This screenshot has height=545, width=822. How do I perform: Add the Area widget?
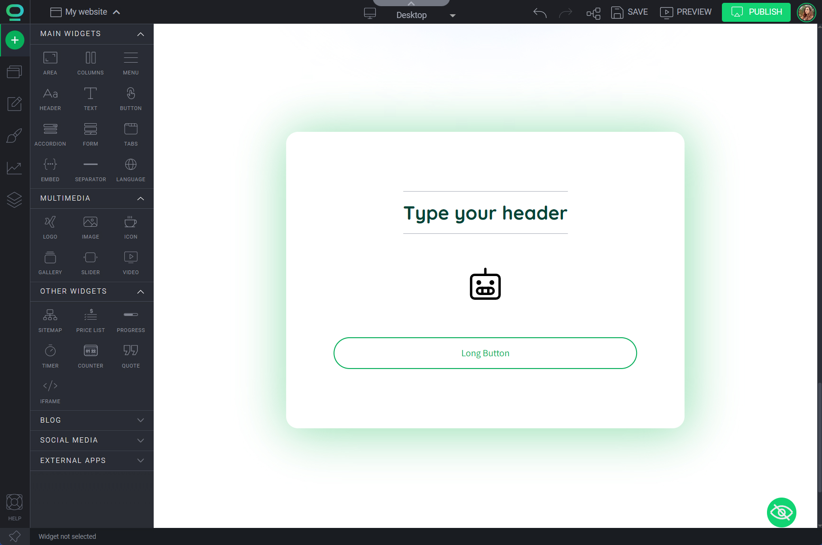[x=50, y=63]
